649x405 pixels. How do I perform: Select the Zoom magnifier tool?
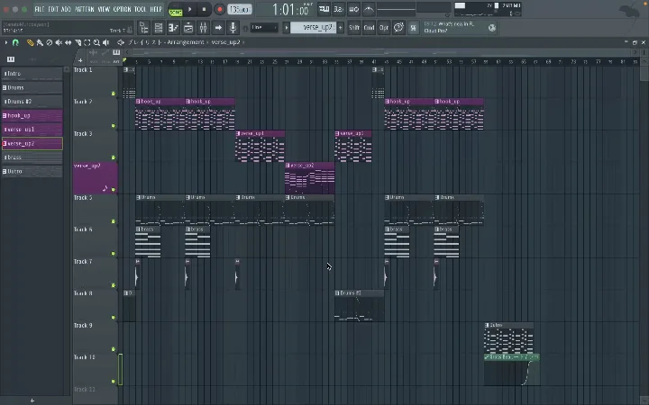(x=96, y=42)
